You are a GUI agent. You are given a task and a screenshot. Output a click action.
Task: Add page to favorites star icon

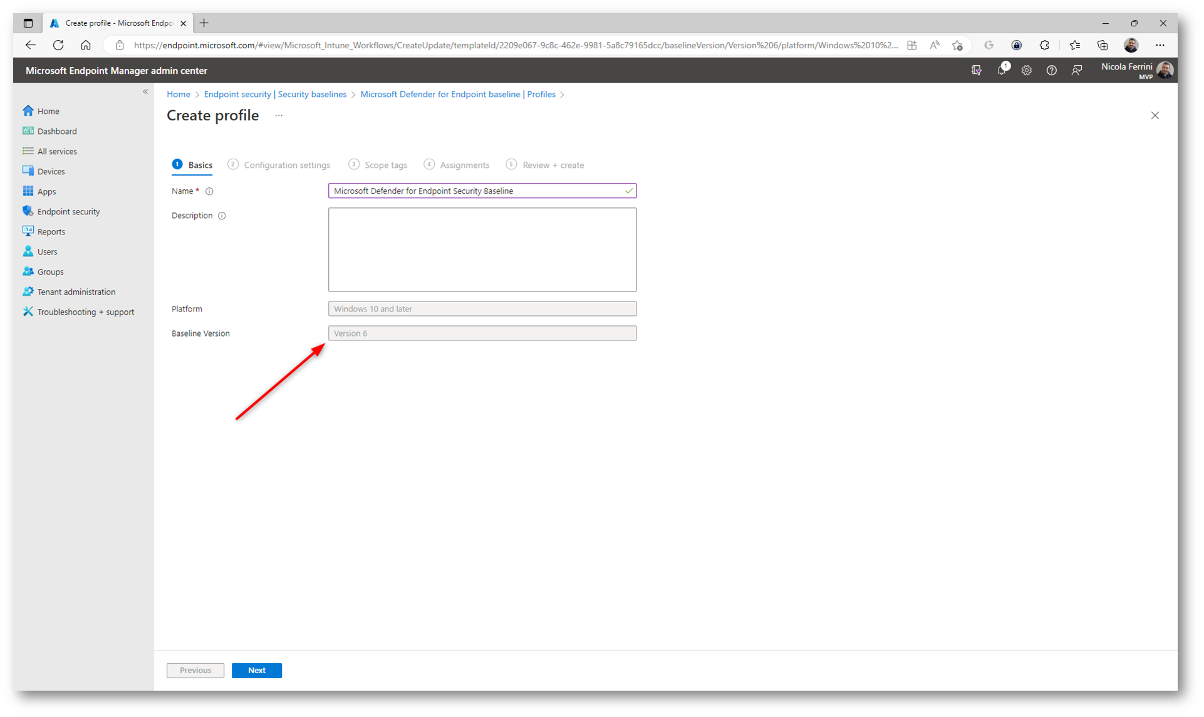pyautogui.click(x=957, y=45)
